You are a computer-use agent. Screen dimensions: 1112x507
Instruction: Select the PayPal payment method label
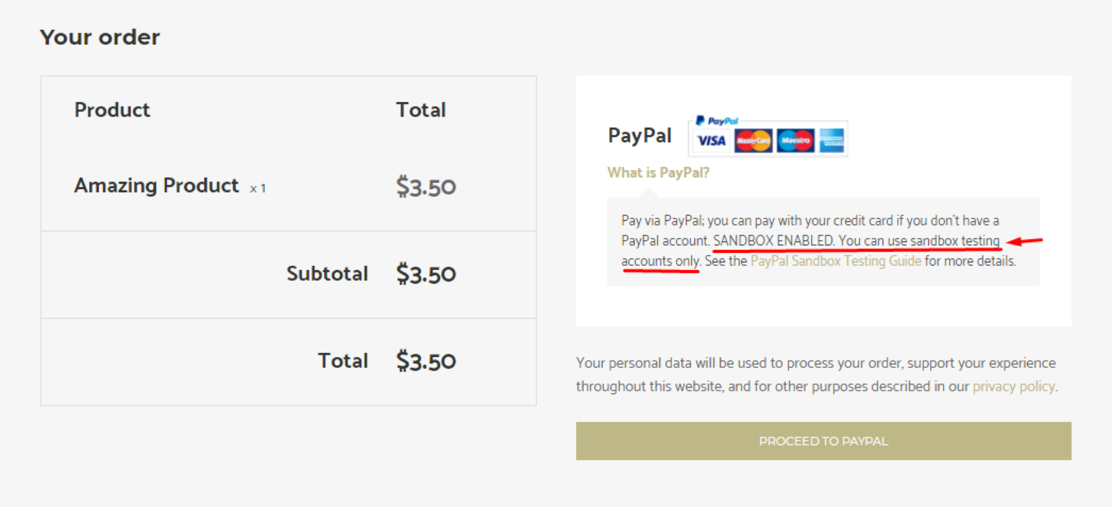pos(639,136)
